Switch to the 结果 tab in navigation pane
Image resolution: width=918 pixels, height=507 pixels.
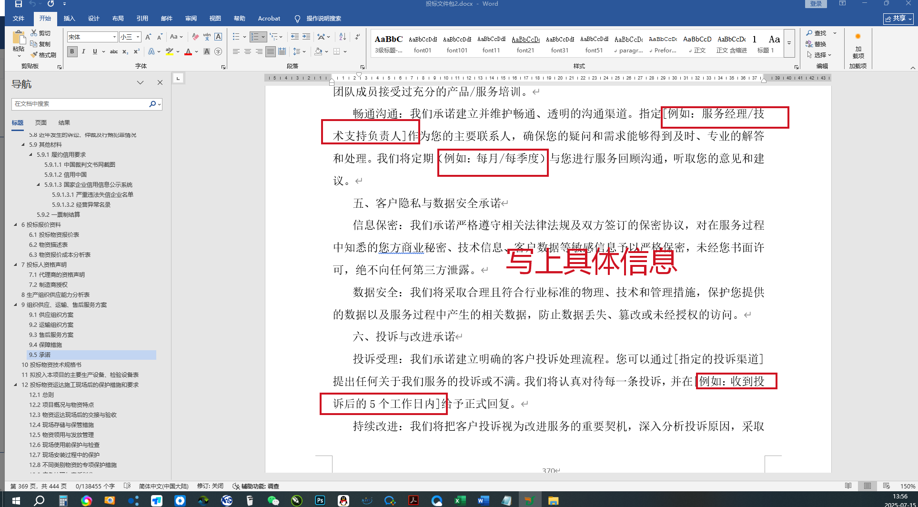[64, 123]
